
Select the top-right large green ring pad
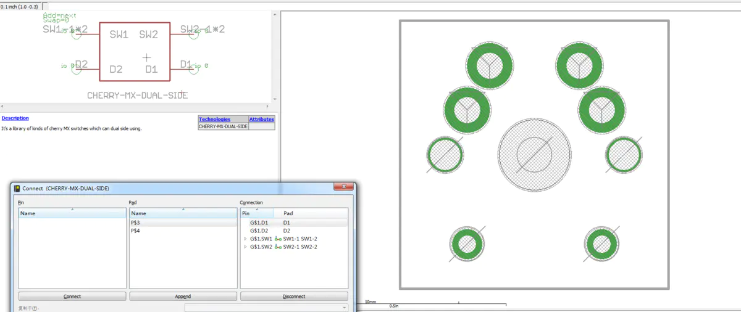579,65
